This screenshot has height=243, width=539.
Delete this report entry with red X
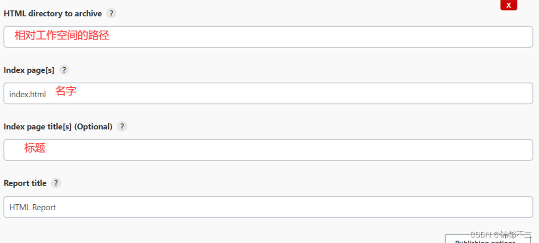509,5
